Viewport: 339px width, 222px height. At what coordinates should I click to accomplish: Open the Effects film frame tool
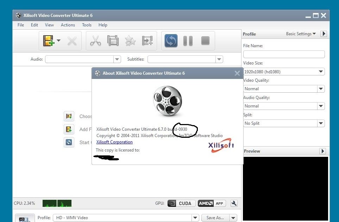(113, 41)
